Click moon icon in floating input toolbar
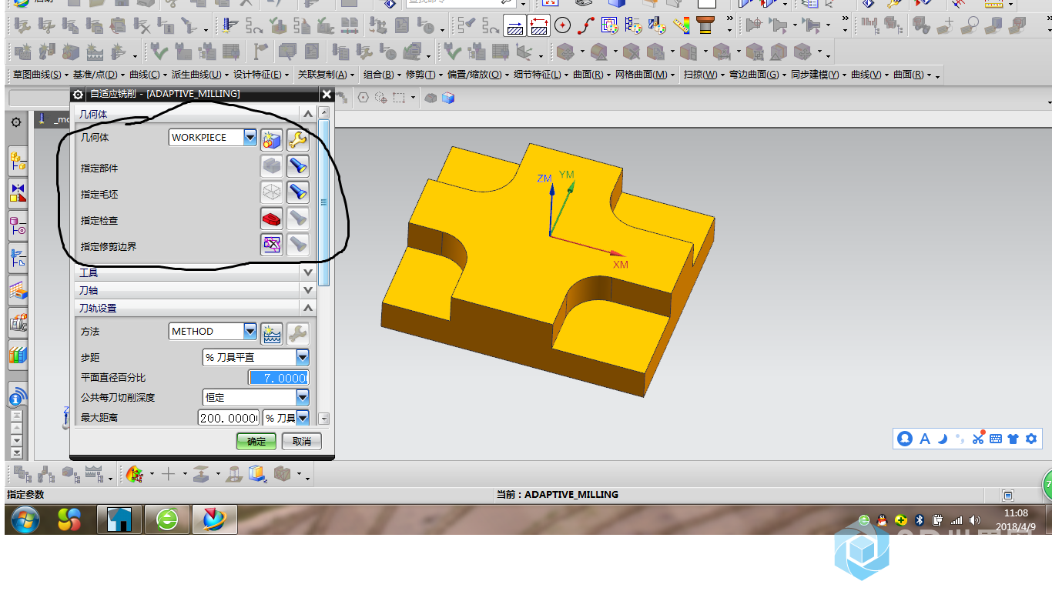This screenshot has width=1052, height=591. [x=942, y=439]
